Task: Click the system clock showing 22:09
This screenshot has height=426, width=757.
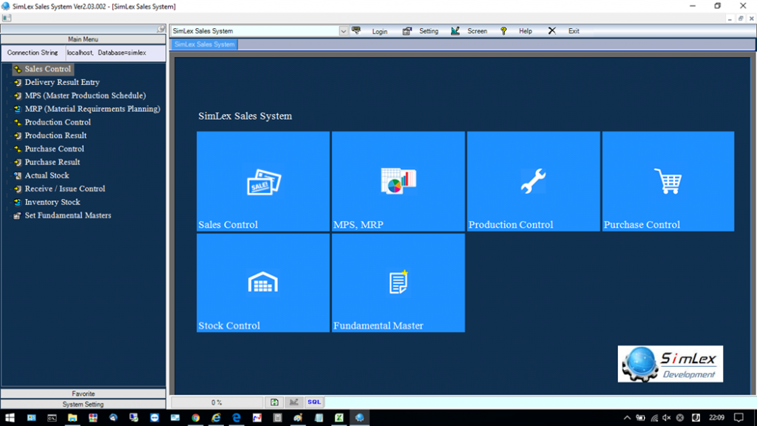Action: [717, 418]
